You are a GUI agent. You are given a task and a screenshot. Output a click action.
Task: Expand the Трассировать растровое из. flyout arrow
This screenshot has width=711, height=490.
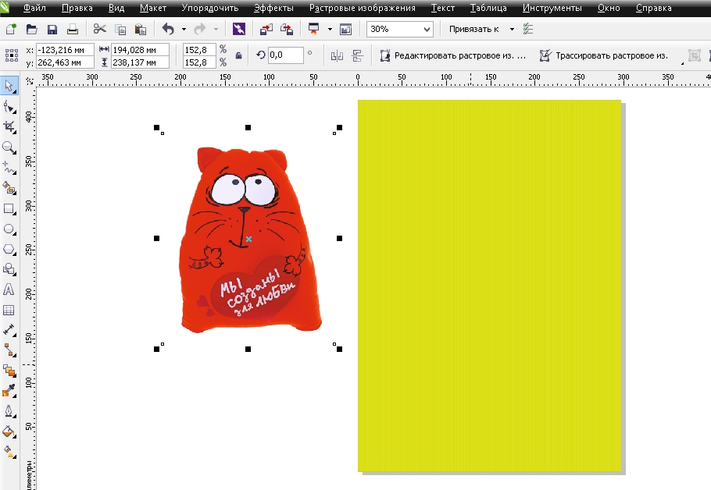[682, 63]
